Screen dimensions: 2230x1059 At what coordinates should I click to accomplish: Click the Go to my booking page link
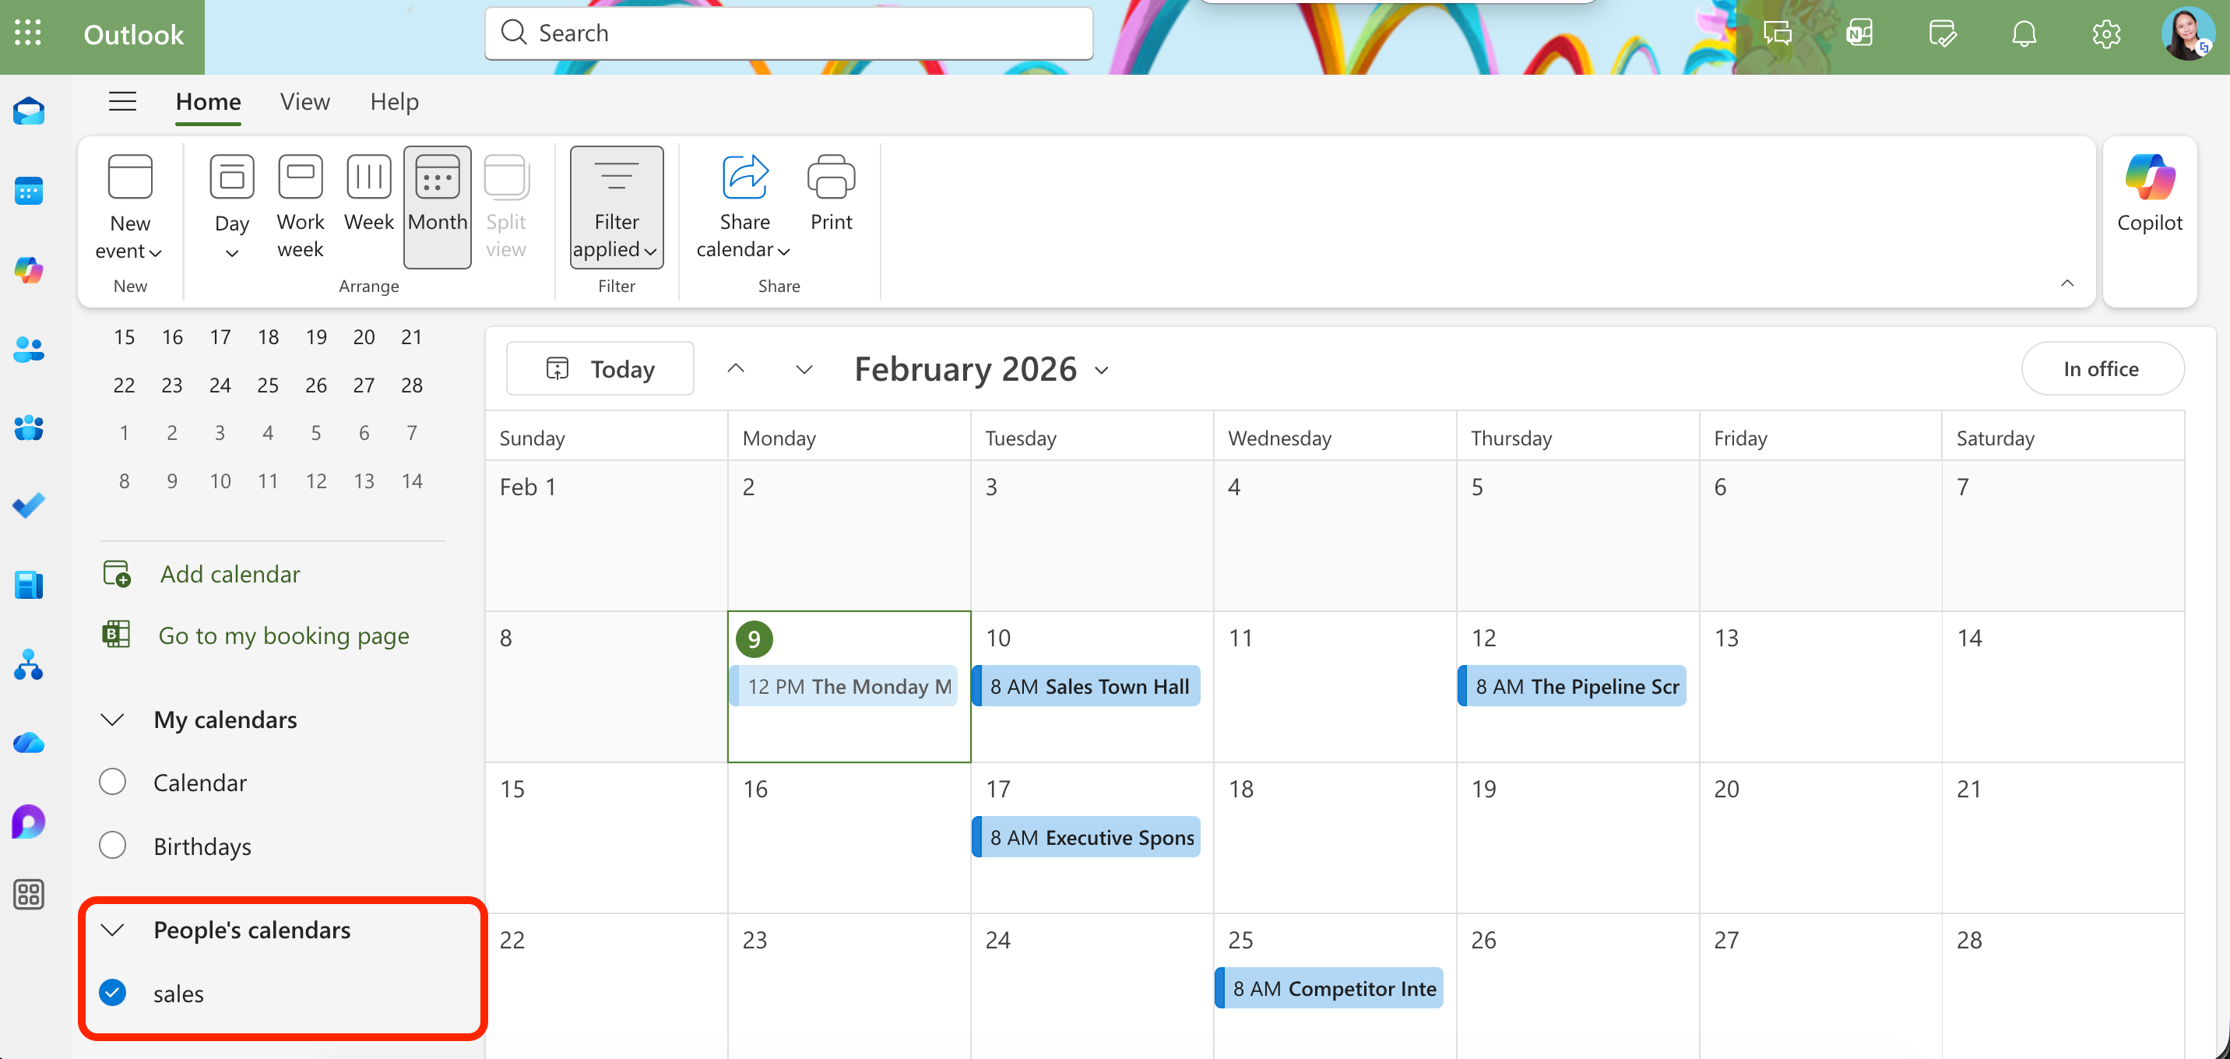tap(283, 635)
